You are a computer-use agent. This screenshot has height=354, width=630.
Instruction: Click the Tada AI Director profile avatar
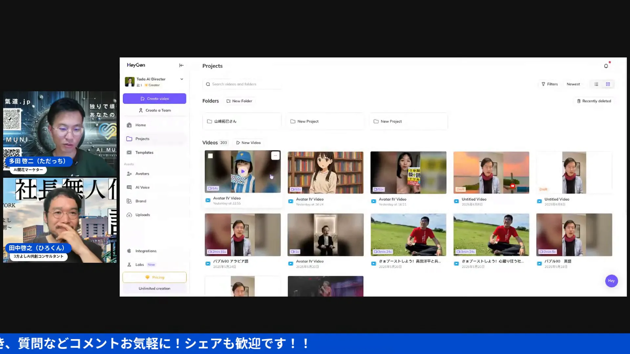click(130, 82)
